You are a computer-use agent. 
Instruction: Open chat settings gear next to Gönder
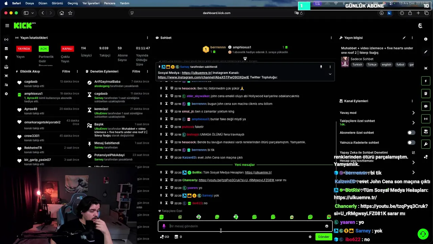pos(310,237)
